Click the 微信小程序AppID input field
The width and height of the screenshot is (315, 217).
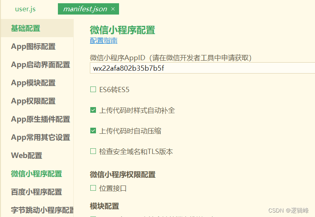202,68
